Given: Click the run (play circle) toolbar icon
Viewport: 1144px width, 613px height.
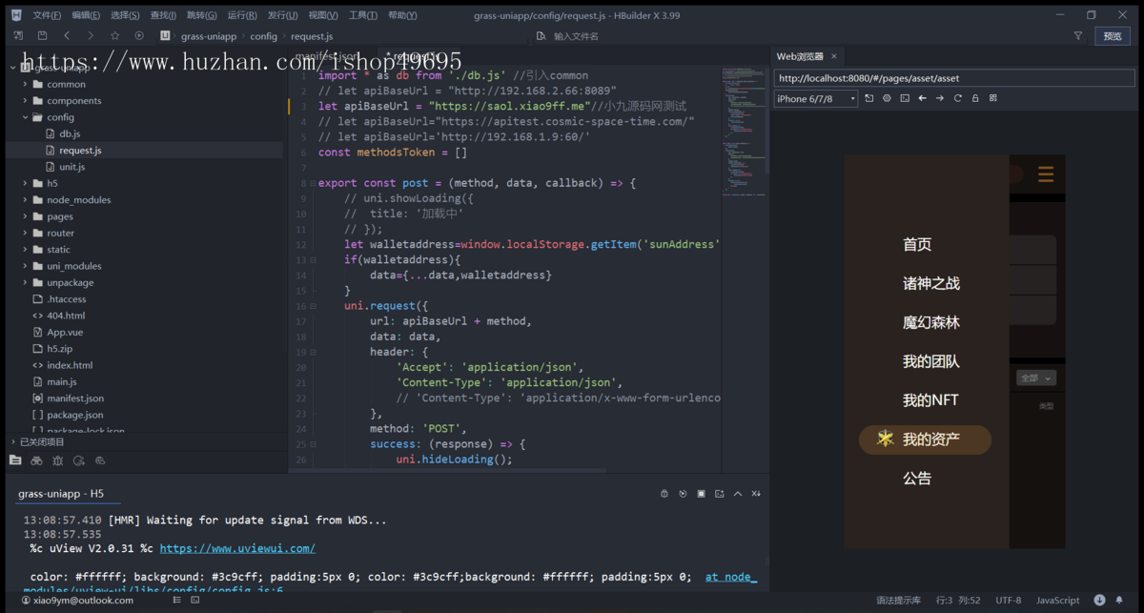Looking at the screenshot, I should [x=139, y=35].
